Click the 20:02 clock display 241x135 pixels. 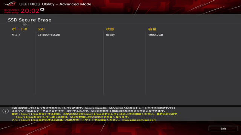click(30, 11)
